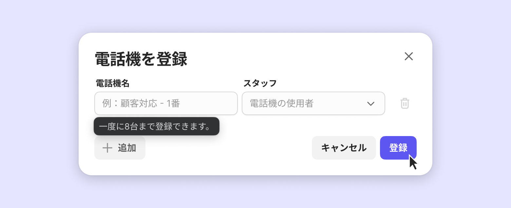The width and height of the screenshot is (511, 208).
Task: Remove this entry using the trash can
Action: [x=405, y=103]
